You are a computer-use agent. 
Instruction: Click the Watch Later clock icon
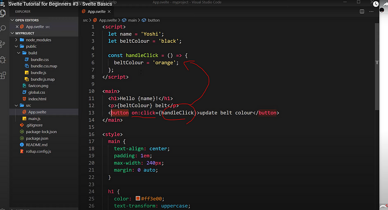pos(375,4)
